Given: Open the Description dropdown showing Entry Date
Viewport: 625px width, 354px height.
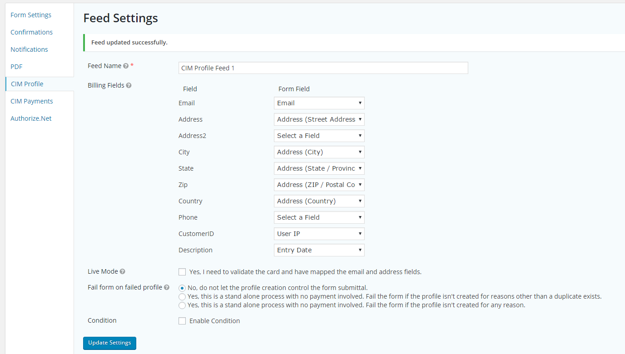Looking at the screenshot, I should (x=319, y=250).
